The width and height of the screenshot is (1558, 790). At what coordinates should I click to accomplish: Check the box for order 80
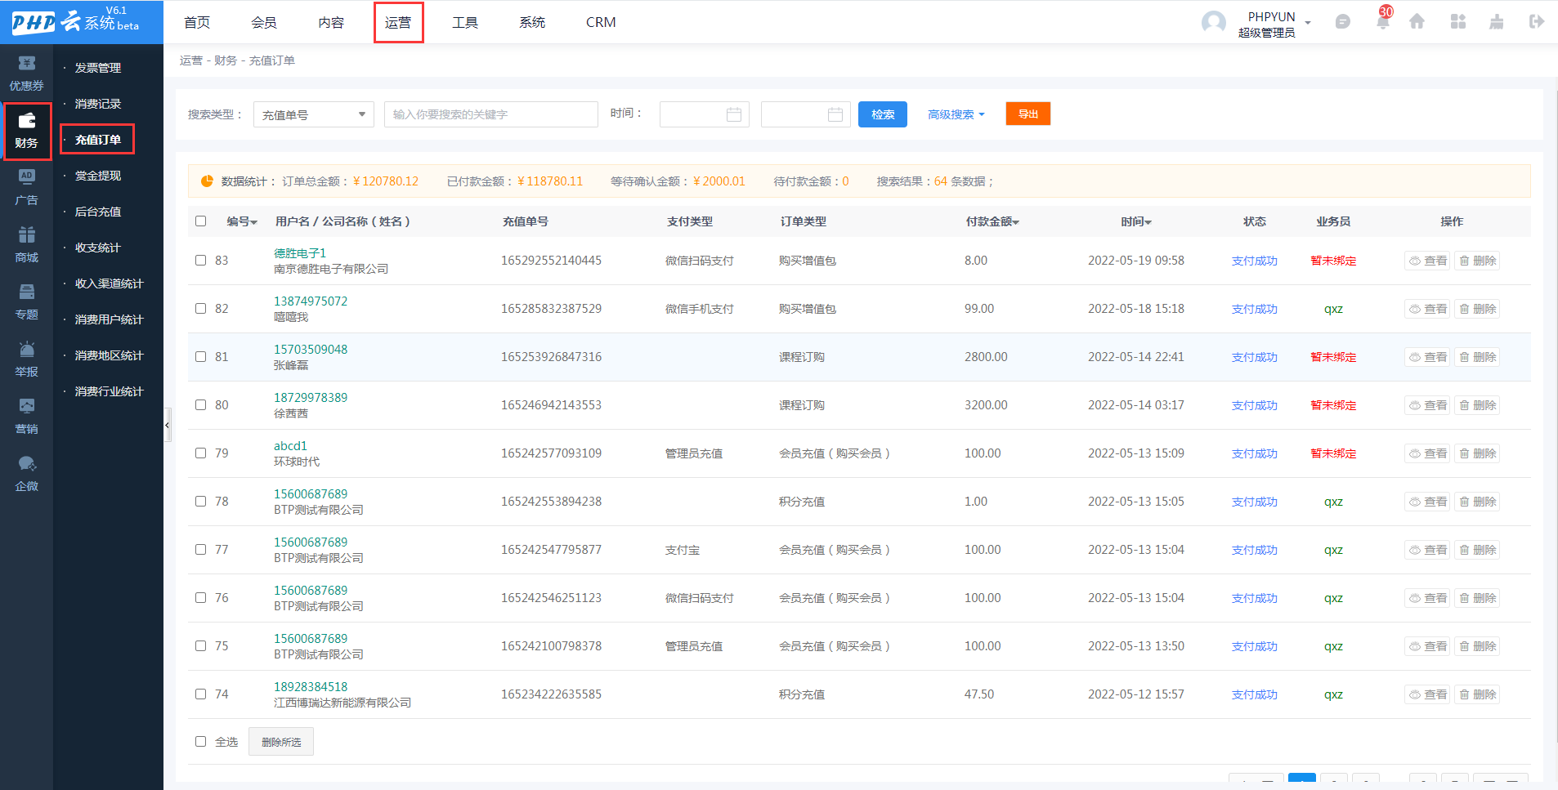[200, 404]
